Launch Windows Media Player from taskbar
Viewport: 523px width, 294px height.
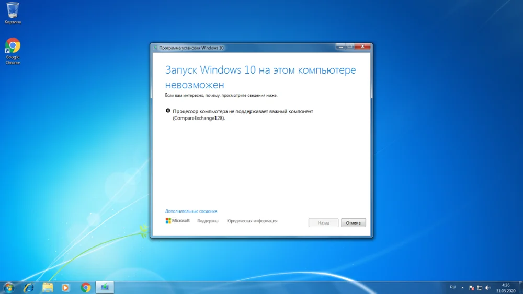(66, 287)
